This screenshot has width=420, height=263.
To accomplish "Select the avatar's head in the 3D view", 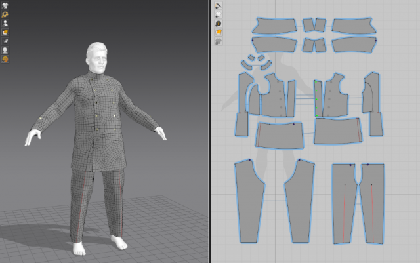I will [96, 58].
